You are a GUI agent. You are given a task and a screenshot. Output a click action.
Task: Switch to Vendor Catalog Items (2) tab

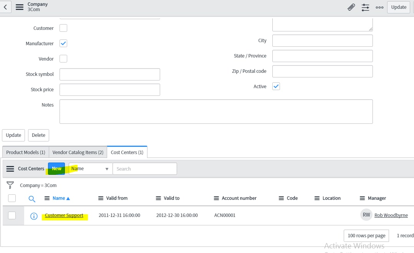(78, 152)
